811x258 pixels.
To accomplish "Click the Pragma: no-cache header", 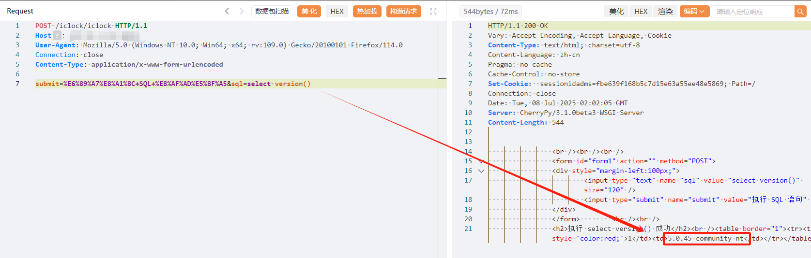I will point(520,64).
